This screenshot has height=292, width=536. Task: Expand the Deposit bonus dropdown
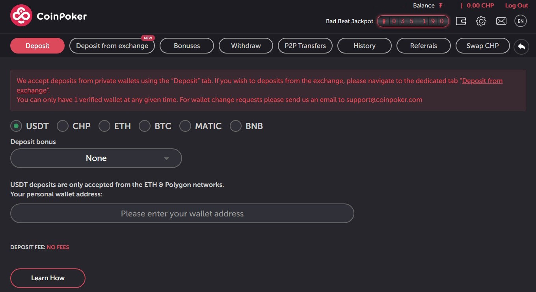point(96,158)
